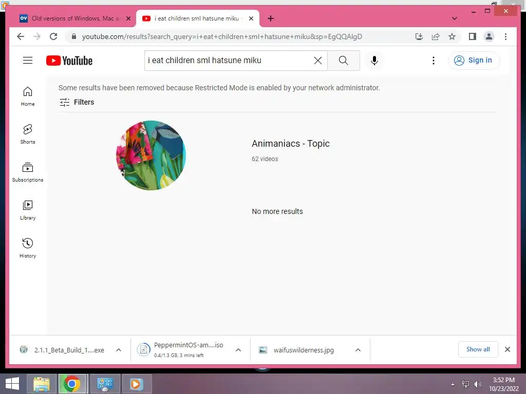Open Library in sidebar
This screenshot has height=394, width=526.
pos(28,210)
